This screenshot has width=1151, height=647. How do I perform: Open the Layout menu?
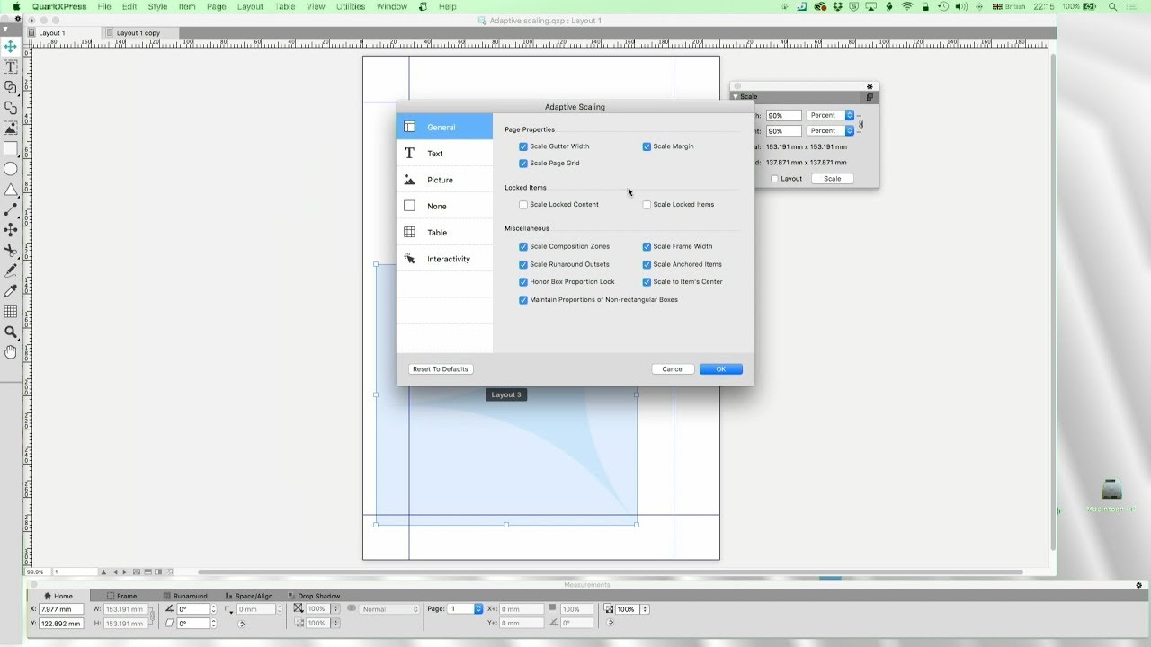(x=250, y=6)
